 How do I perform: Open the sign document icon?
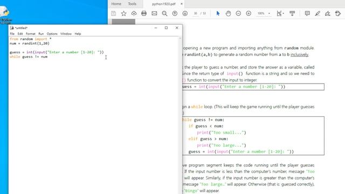pos(328,13)
